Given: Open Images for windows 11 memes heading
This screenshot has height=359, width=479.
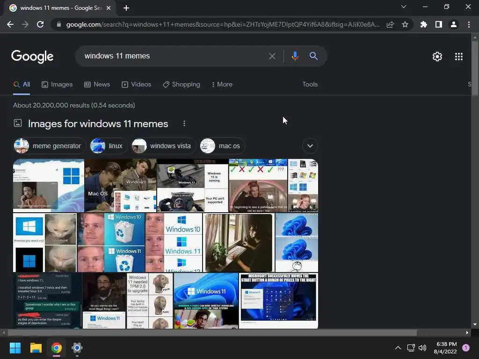Looking at the screenshot, I should point(98,123).
